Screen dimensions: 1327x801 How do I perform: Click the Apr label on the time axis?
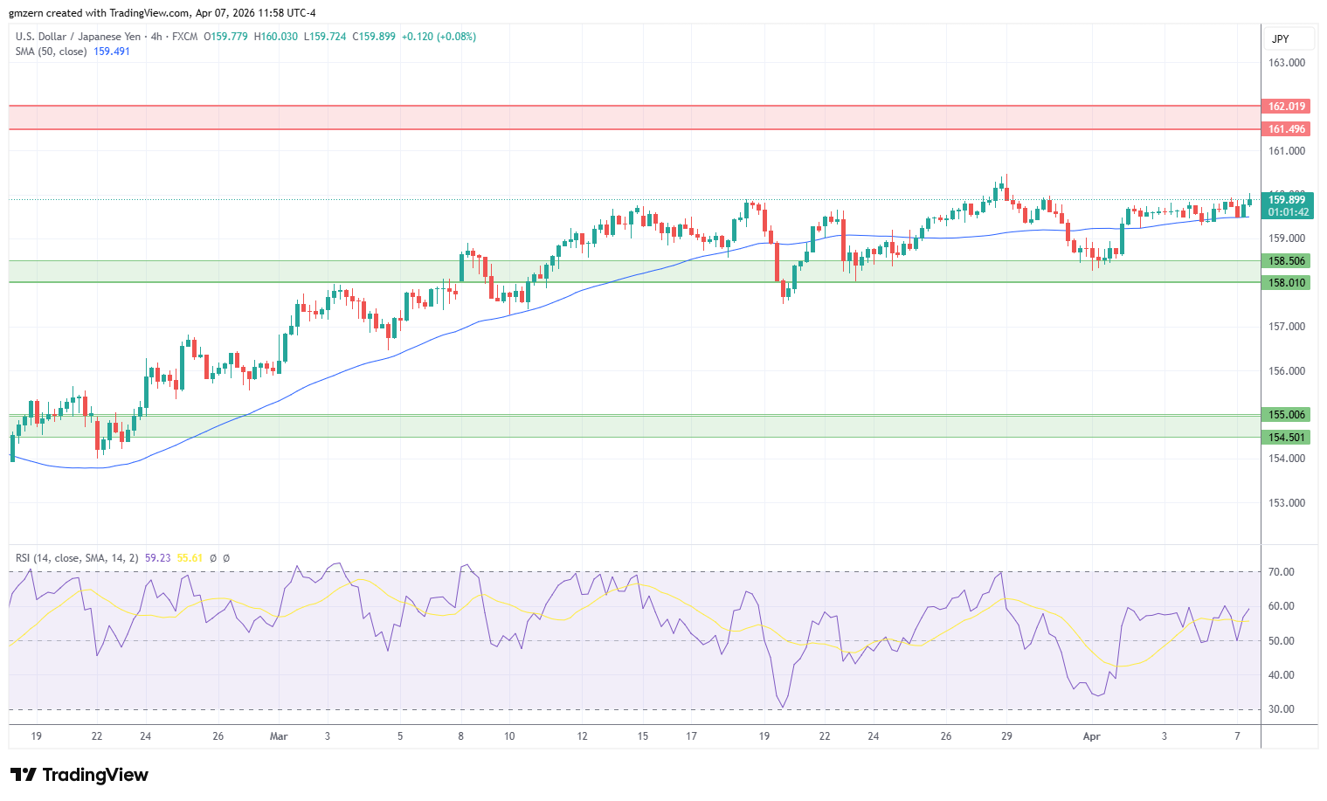(x=1091, y=736)
